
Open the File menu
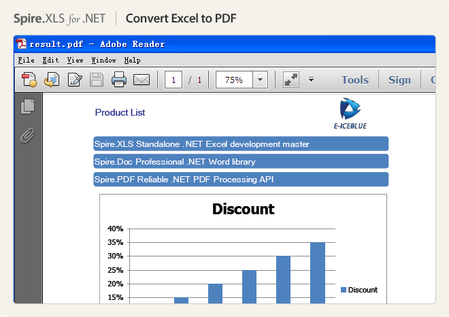pyautogui.click(x=26, y=60)
